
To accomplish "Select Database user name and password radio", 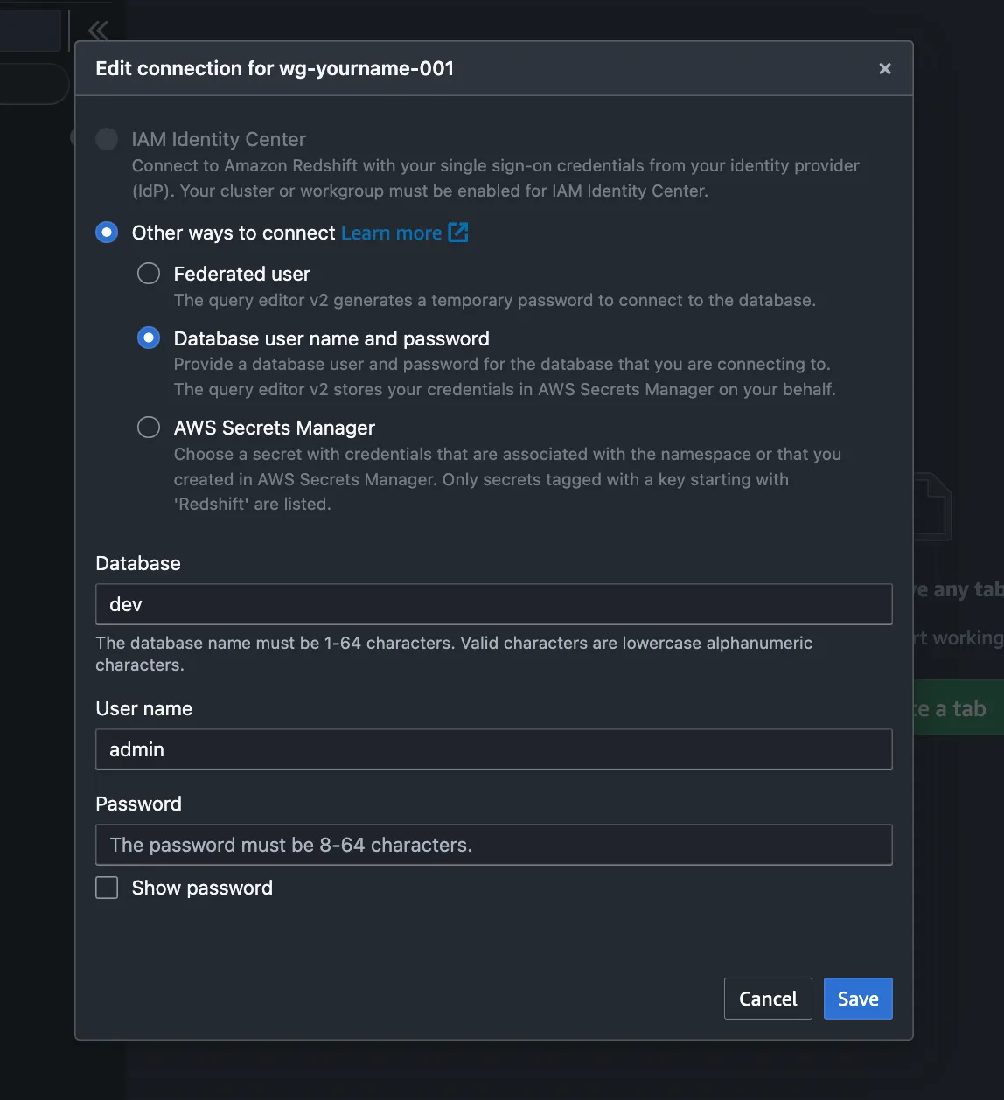I will [149, 338].
